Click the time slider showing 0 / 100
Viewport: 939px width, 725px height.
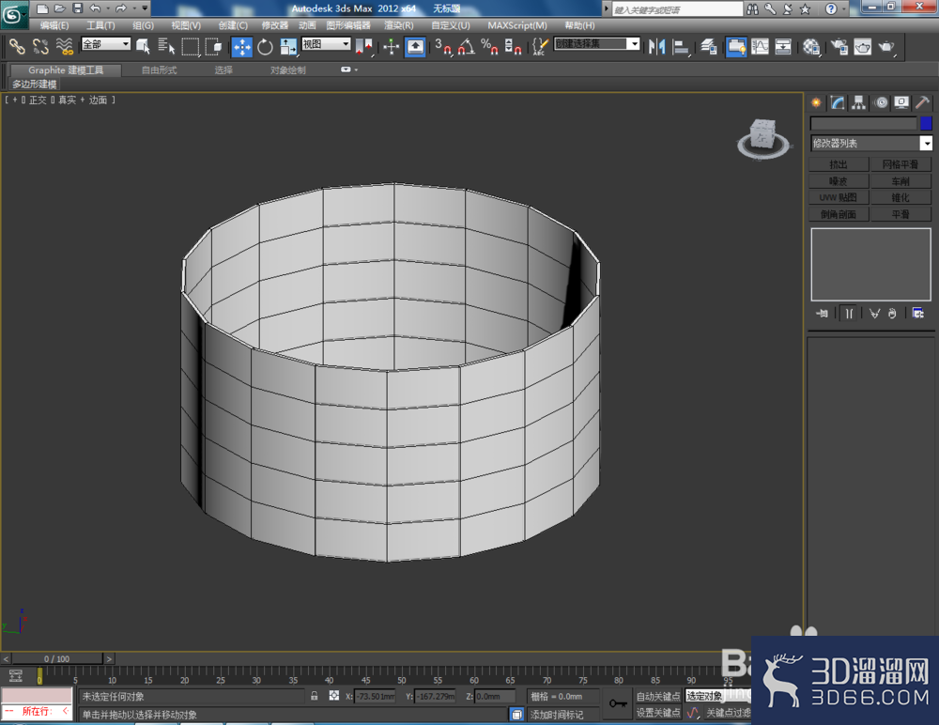pos(57,658)
